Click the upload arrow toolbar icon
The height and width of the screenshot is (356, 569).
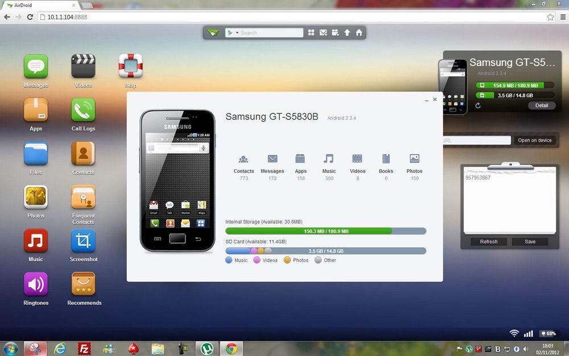[x=347, y=33]
